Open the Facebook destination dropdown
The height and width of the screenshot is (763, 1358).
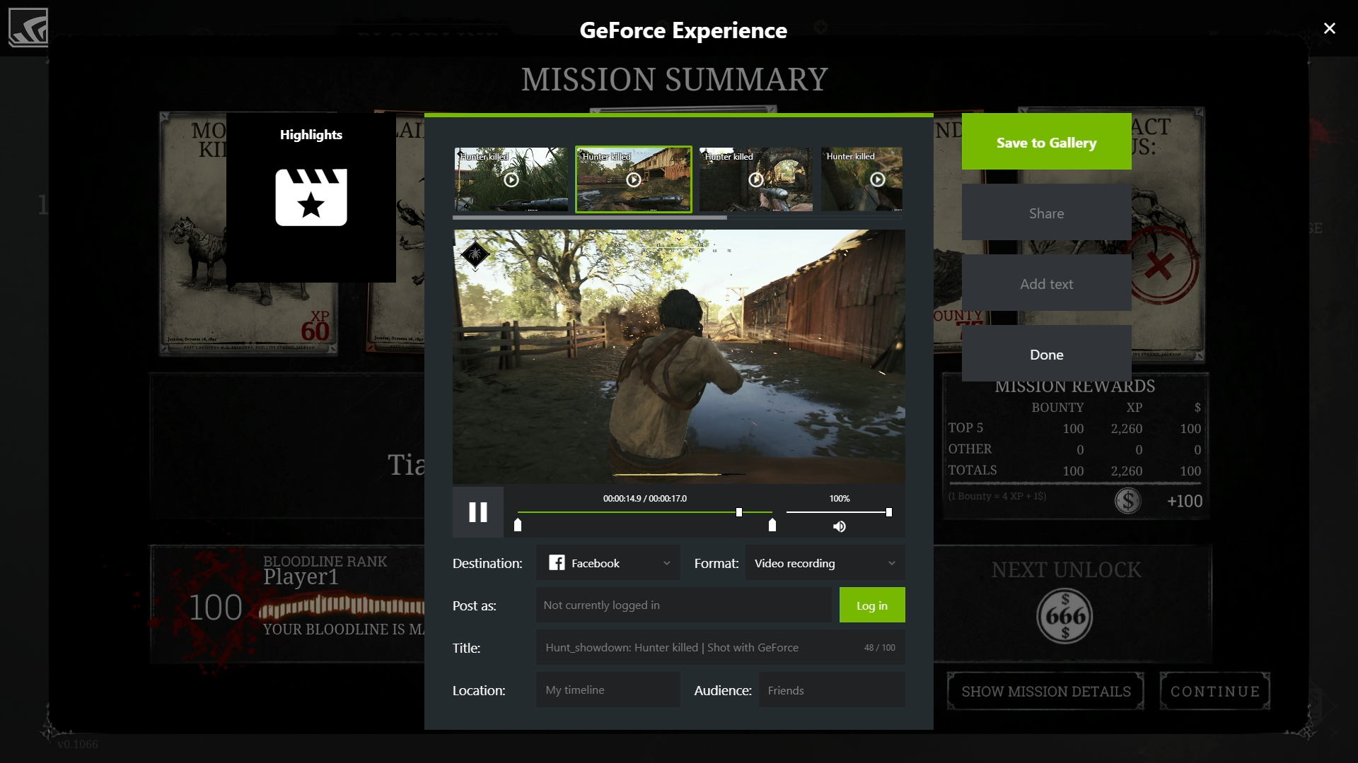pos(608,563)
